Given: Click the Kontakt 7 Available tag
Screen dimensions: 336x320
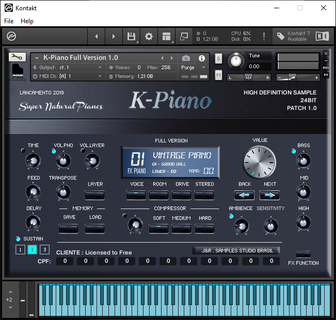Looking at the screenshot, I should pos(293,36).
